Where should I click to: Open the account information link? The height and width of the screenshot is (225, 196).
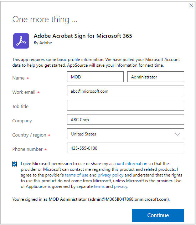click(x=128, y=164)
